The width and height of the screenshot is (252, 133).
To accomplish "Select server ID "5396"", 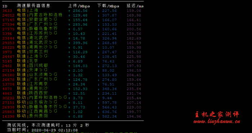I will [7, 34].
